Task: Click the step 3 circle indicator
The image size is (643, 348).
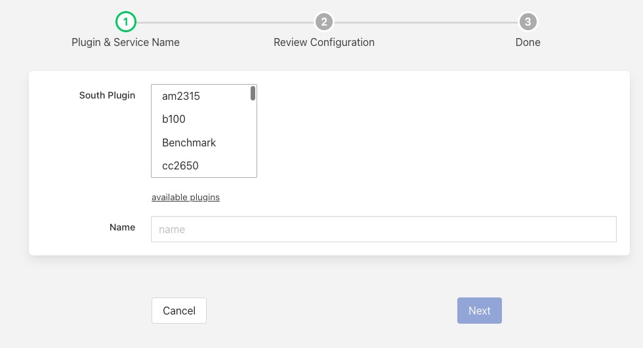Action: [528, 22]
